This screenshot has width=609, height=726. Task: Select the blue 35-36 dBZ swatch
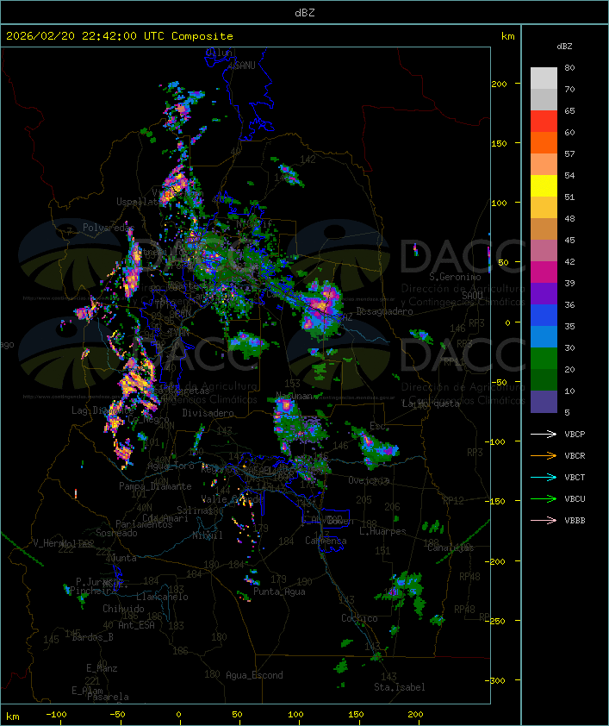click(x=544, y=315)
